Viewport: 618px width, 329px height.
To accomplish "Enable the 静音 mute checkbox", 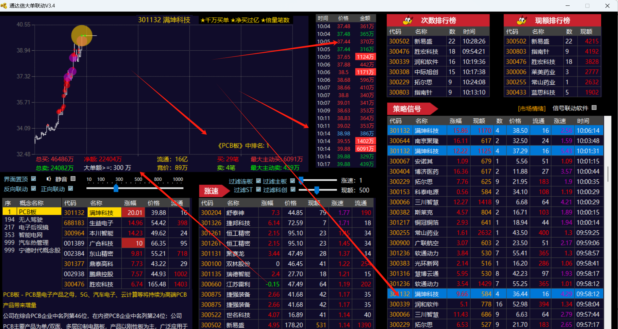I will [x=73, y=179].
